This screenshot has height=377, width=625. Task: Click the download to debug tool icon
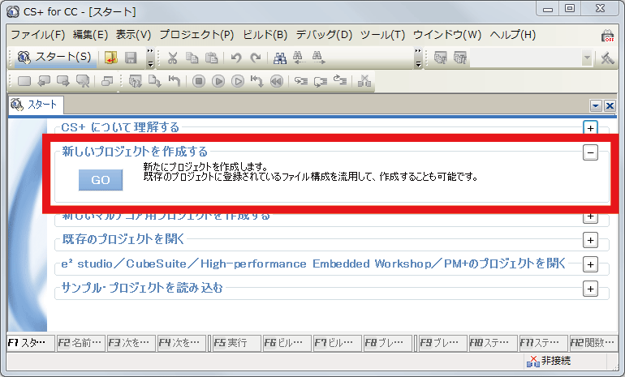point(155,82)
